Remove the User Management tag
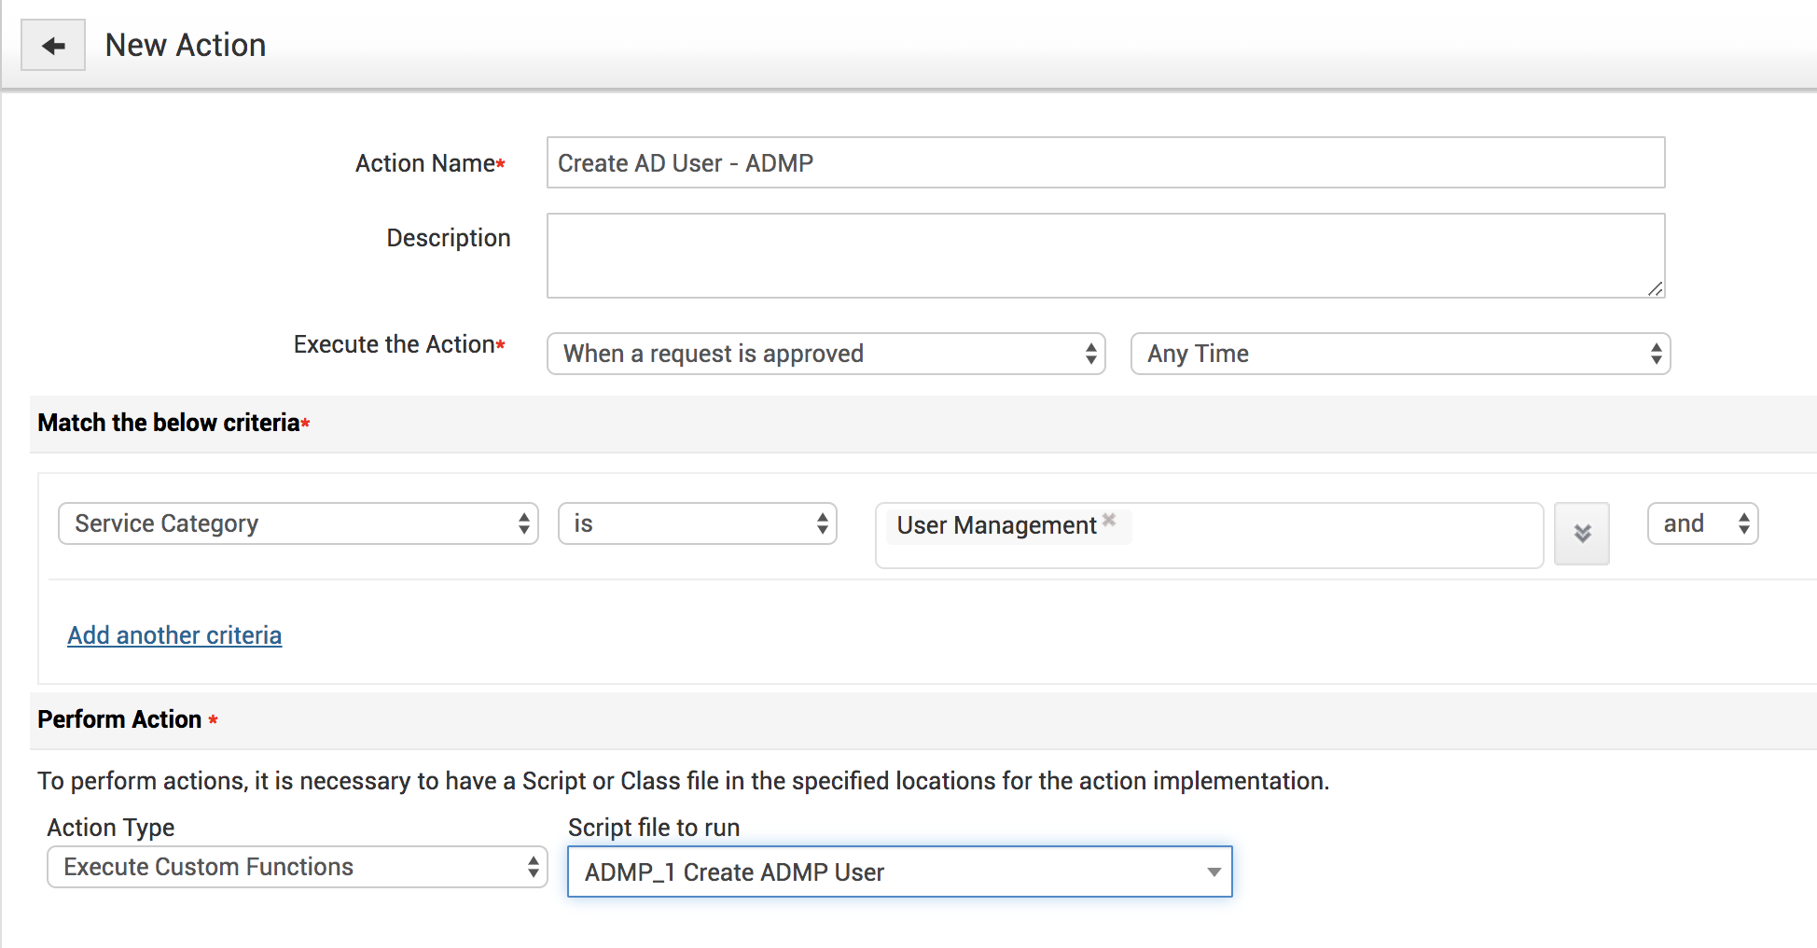Image resolution: width=1817 pixels, height=948 pixels. point(1109,520)
